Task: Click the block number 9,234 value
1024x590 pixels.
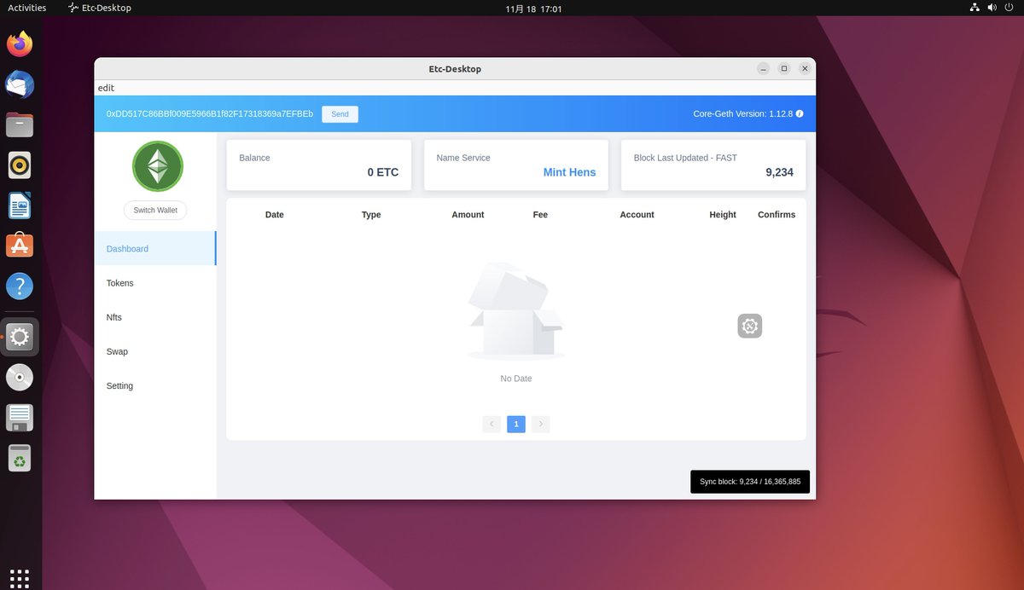Action: pyautogui.click(x=779, y=172)
